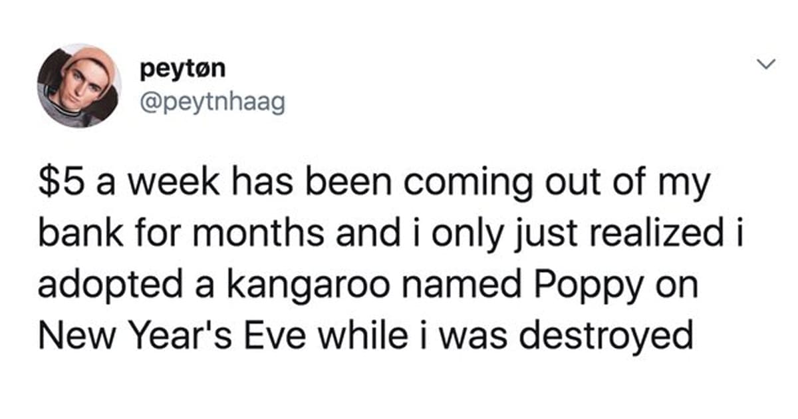Click peytøn's profile avatar picture
The width and height of the screenshot is (798, 419).
click(79, 86)
